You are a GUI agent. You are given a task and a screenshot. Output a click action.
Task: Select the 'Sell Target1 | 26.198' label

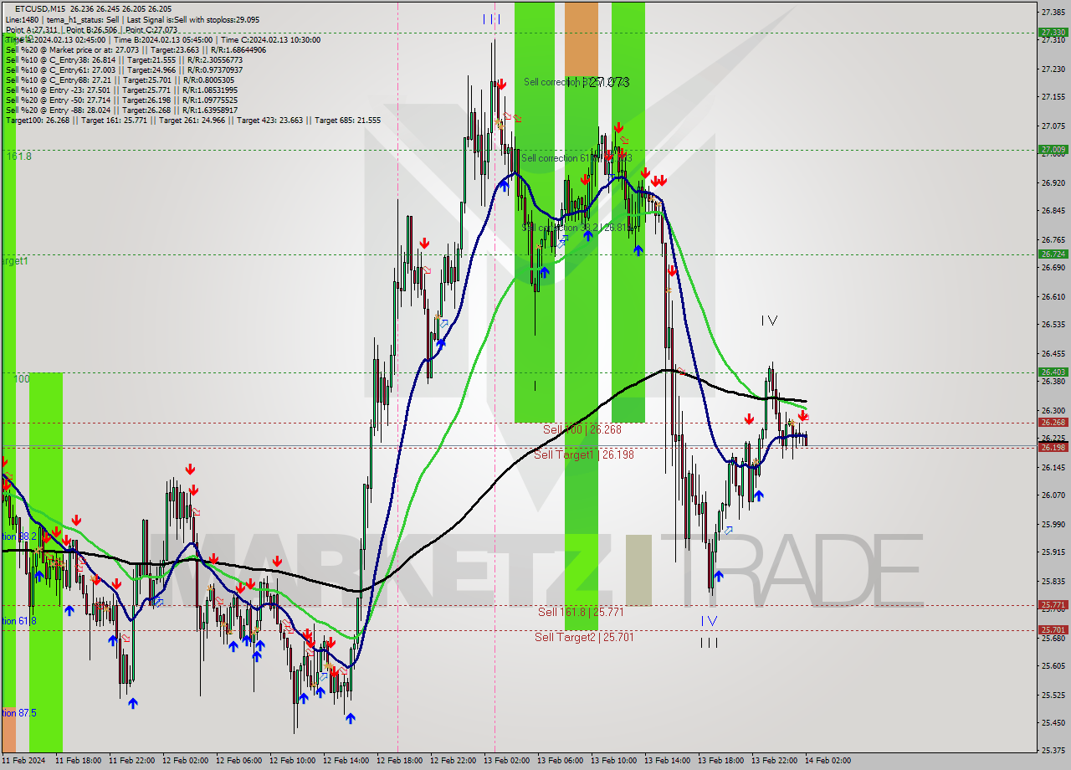[x=584, y=454]
